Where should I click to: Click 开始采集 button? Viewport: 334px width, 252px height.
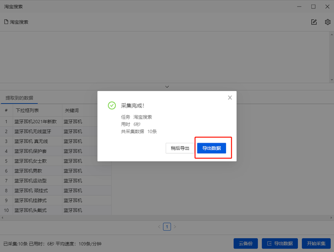316,244
